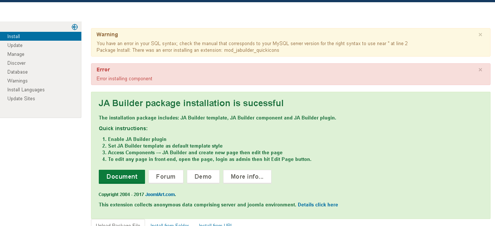Open the Details click here link
495x226 pixels.
318,205
